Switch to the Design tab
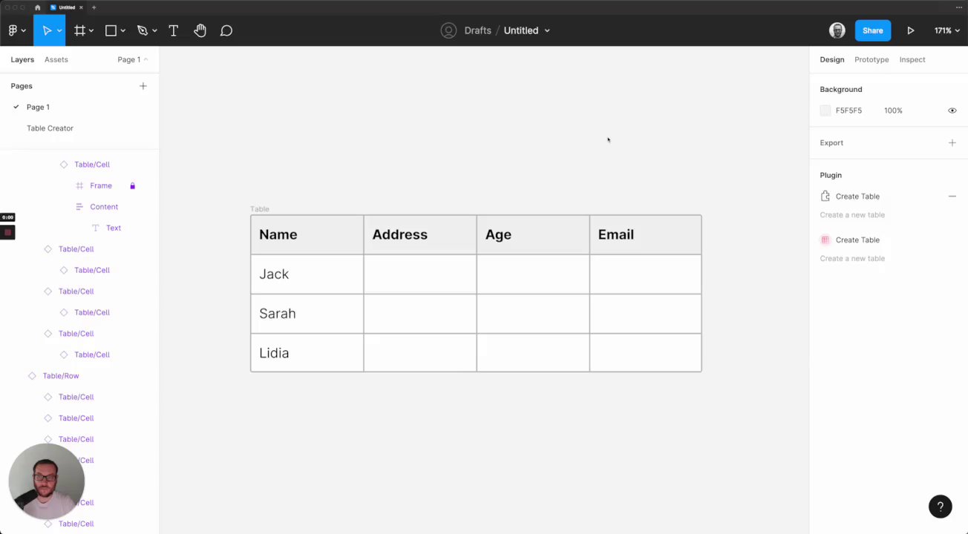Viewport: 968px width, 534px height. 832,59
